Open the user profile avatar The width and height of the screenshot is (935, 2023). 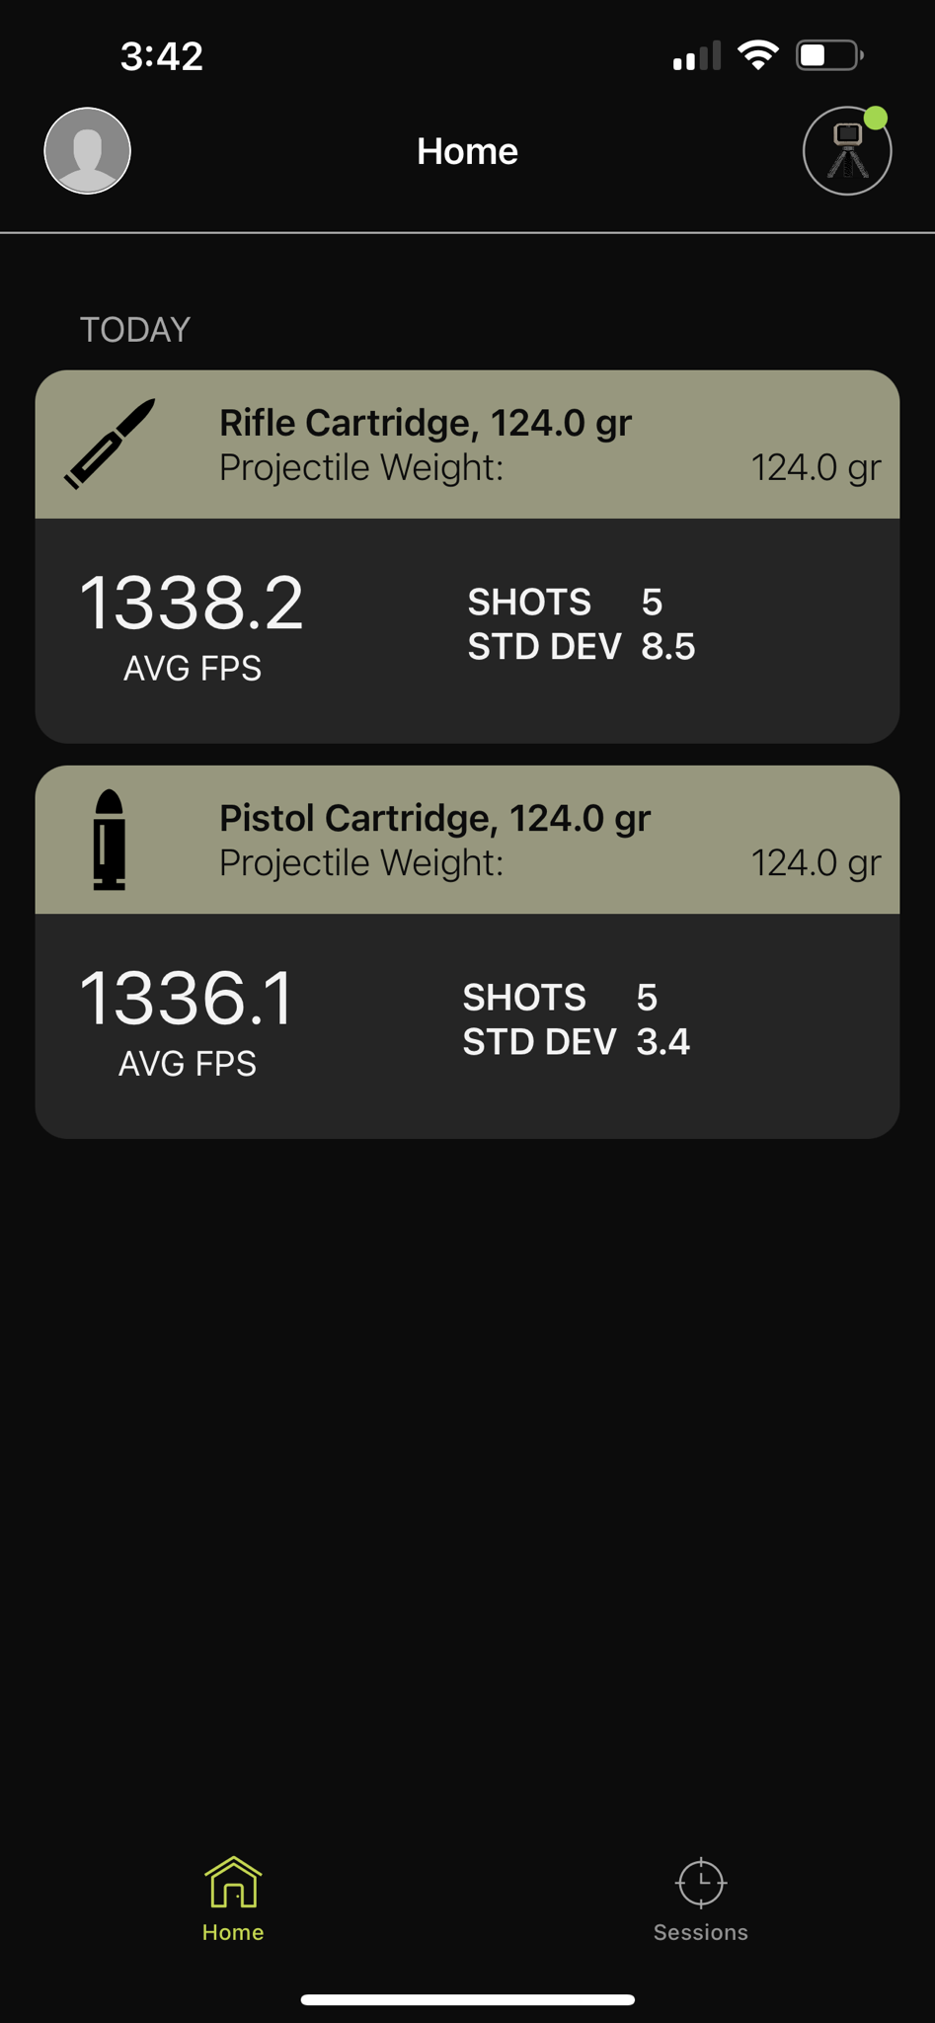(88, 151)
